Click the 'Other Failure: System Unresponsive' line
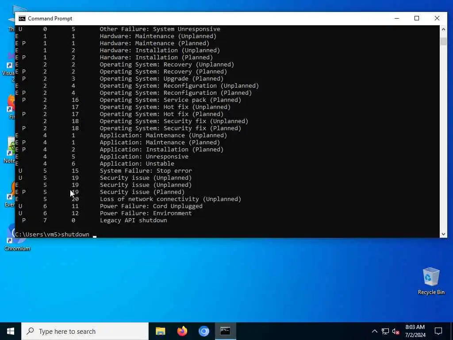This screenshot has height=340, width=453. click(160, 29)
